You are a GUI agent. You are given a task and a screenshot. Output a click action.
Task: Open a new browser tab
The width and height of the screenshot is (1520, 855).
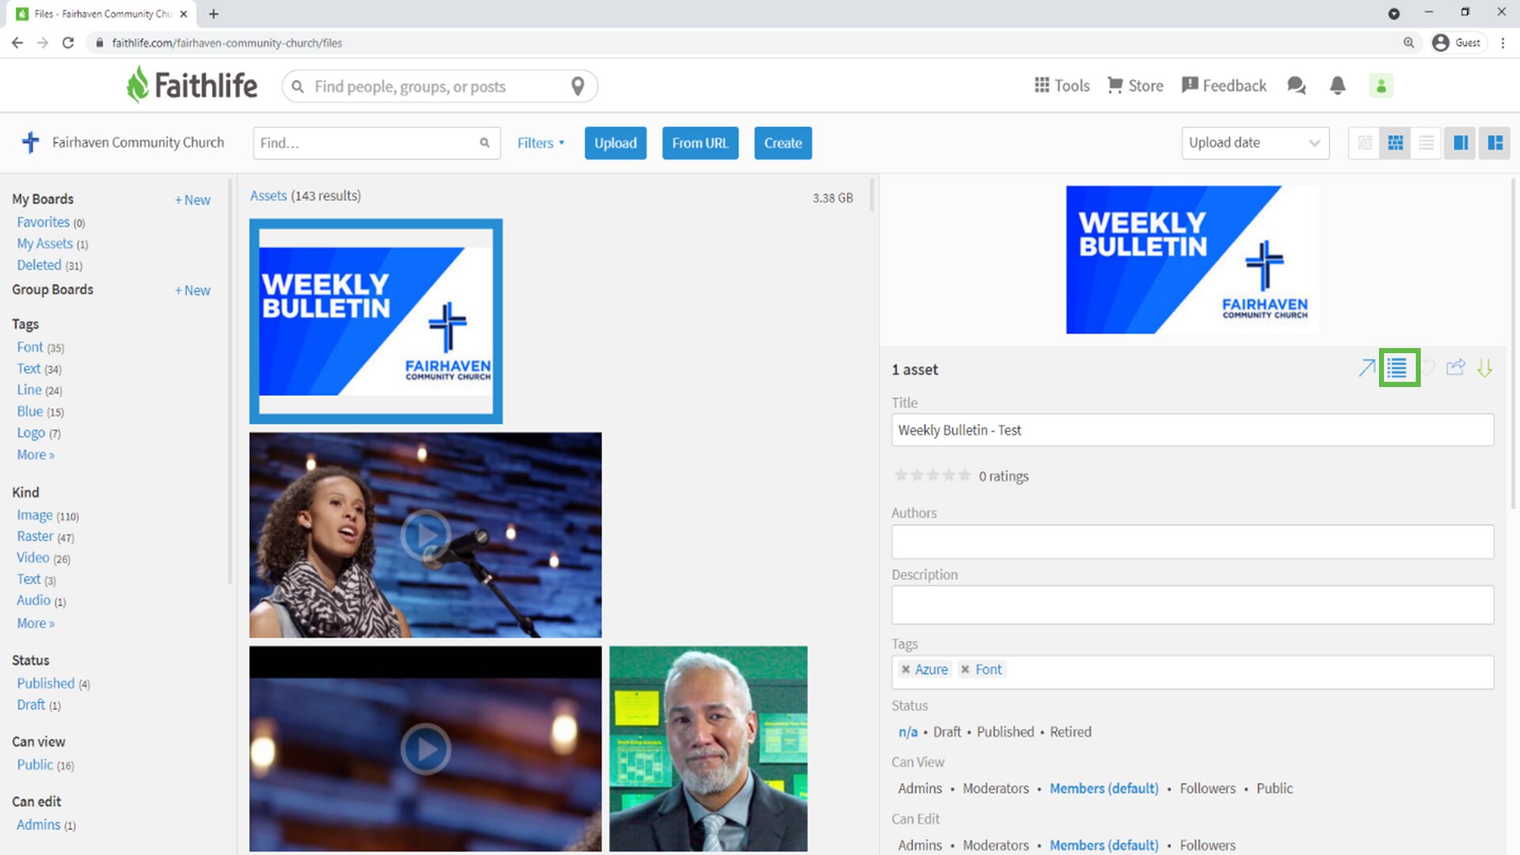(214, 13)
